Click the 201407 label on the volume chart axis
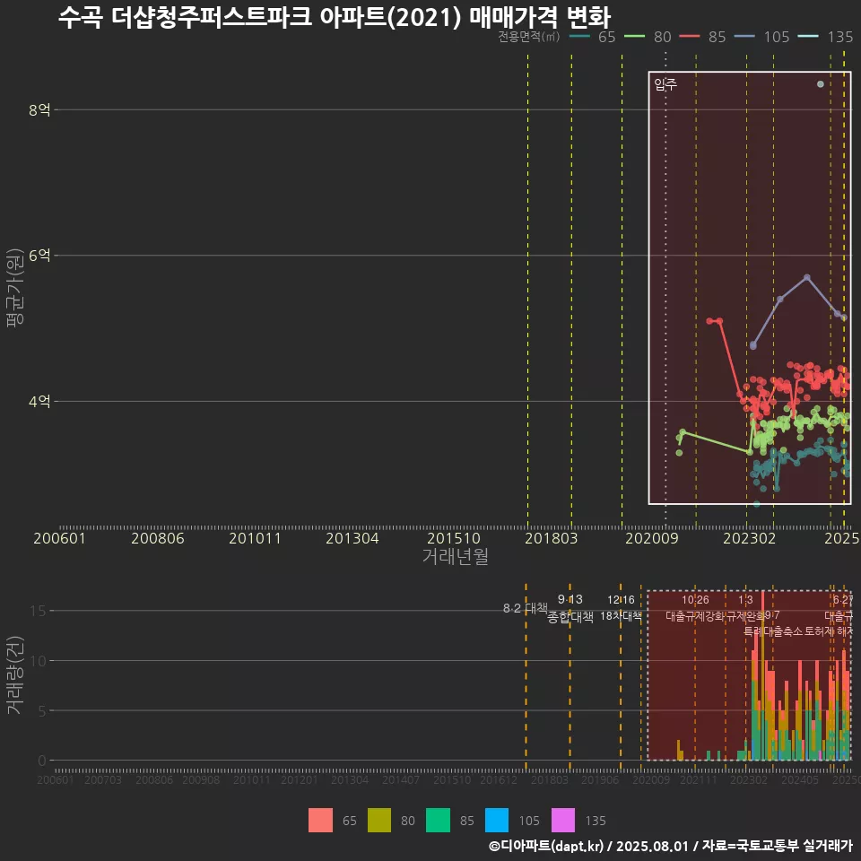Image resolution: width=861 pixels, height=861 pixels. point(400,779)
